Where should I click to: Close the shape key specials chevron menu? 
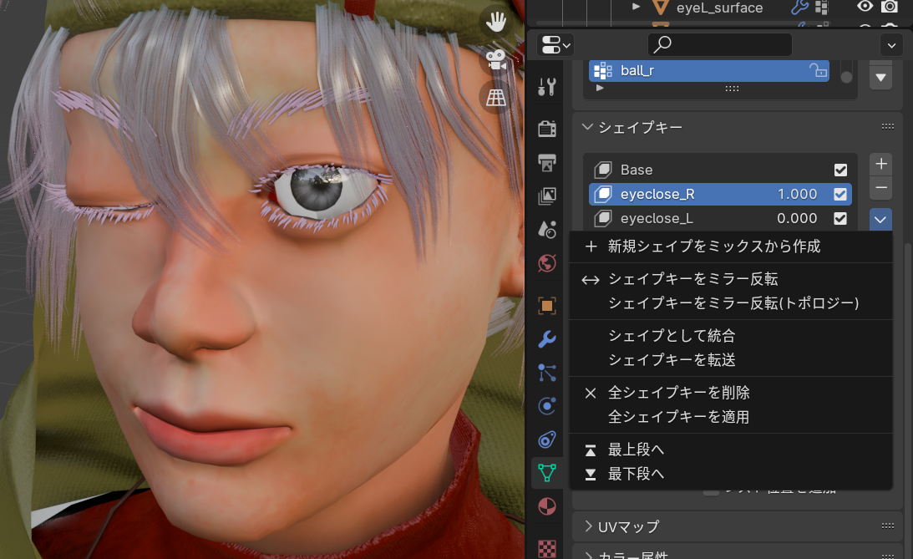[x=880, y=220]
